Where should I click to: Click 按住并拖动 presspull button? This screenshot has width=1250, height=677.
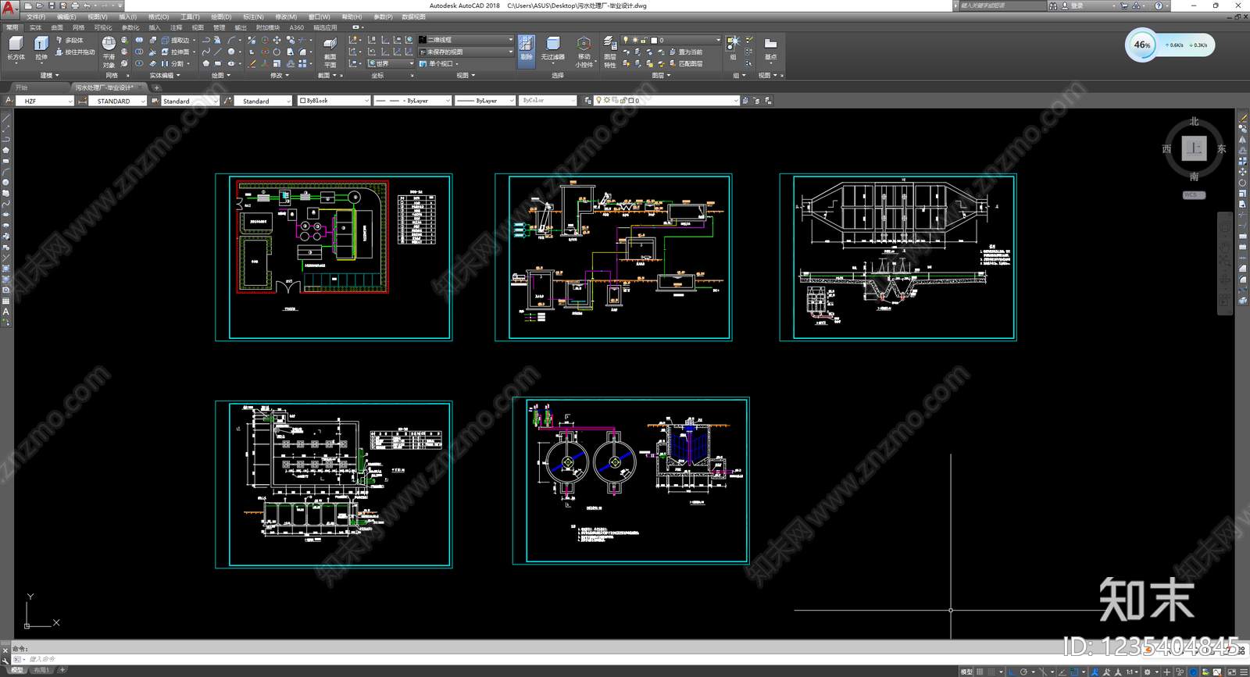coord(75,52)
